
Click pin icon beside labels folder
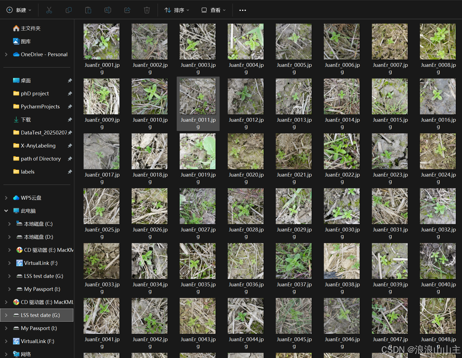[70, 172]
